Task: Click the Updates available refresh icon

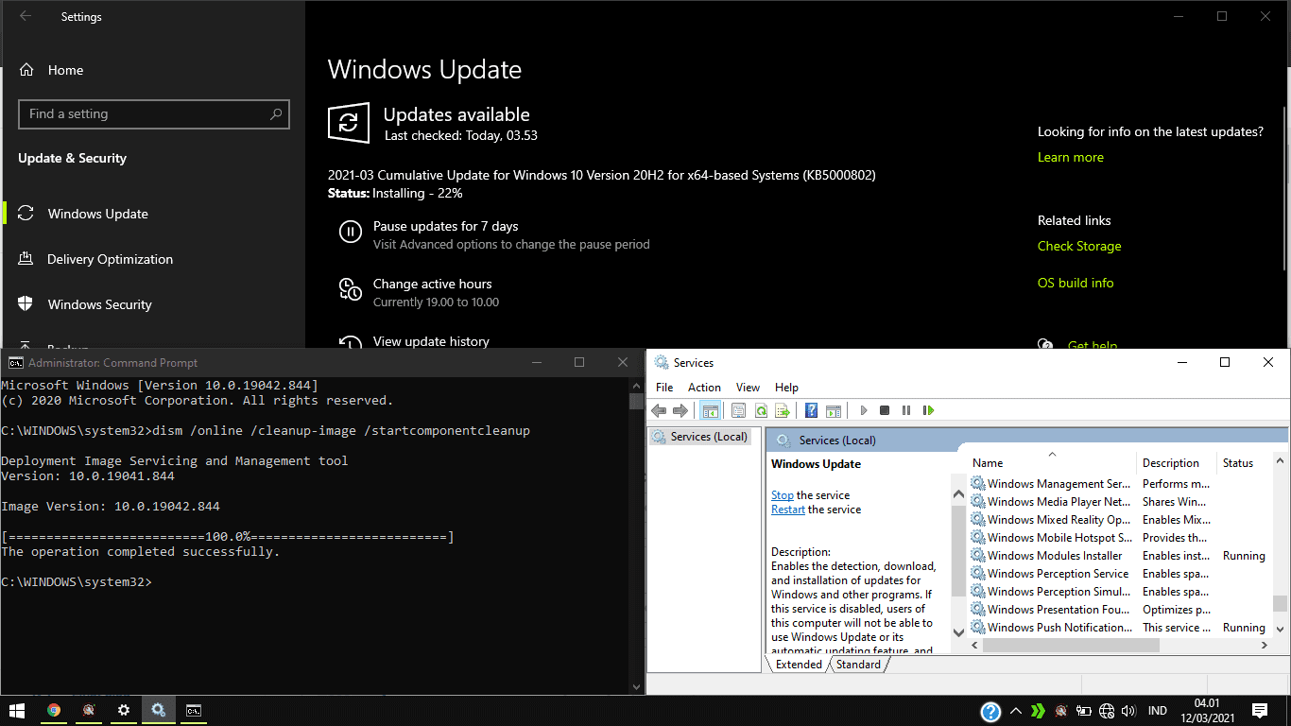Action: pyautogui.click(x=349, y=123)
